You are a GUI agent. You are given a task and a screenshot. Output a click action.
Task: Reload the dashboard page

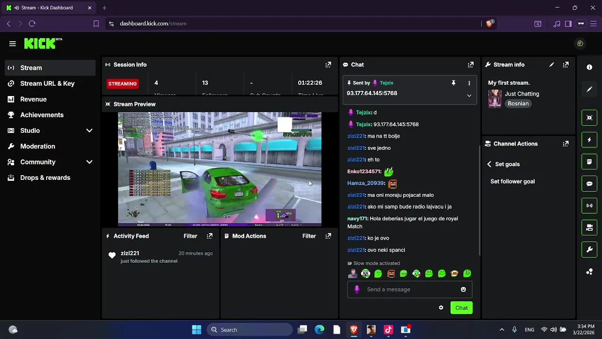pos(32,24)
